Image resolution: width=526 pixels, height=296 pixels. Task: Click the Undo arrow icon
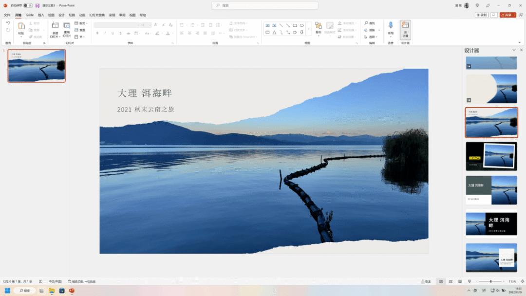click(x=8, y=23)
